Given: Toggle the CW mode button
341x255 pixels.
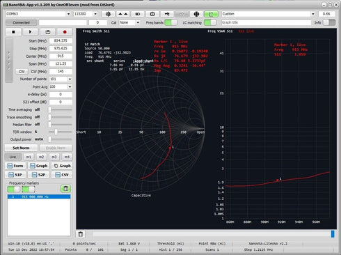Looking at the screenshot, I should 22,72.
